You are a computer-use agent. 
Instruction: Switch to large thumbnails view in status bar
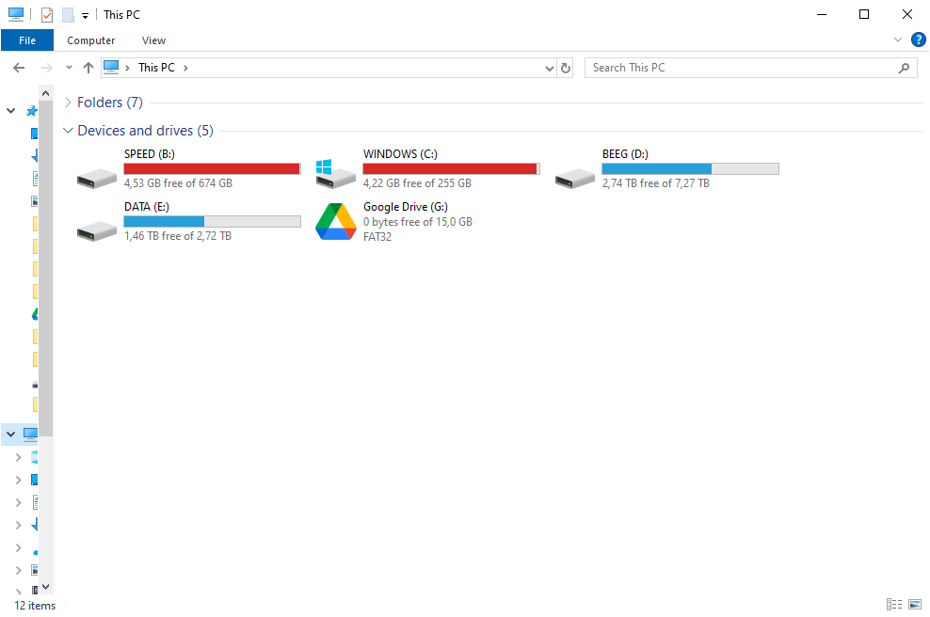point(915,604)
